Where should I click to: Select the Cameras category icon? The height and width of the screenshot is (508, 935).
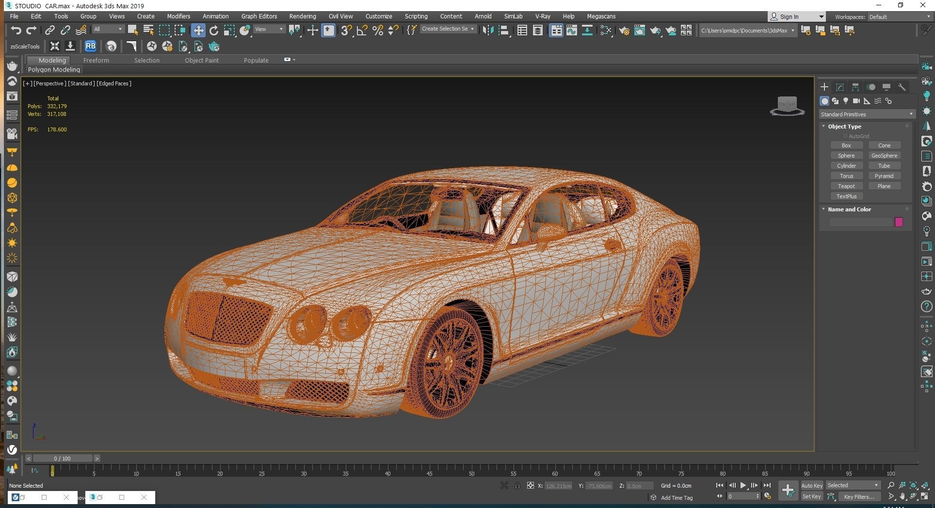[856, 101]
